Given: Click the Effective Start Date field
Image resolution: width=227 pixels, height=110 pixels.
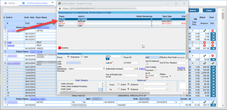Looking at the screenshot, I should point(181,57).
